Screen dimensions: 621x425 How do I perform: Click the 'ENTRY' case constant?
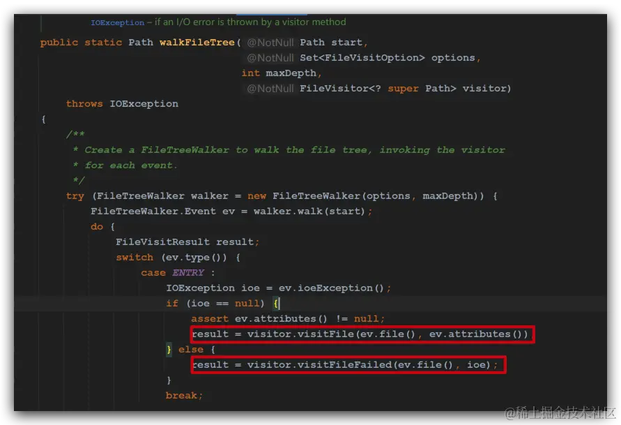pos(188,273)
